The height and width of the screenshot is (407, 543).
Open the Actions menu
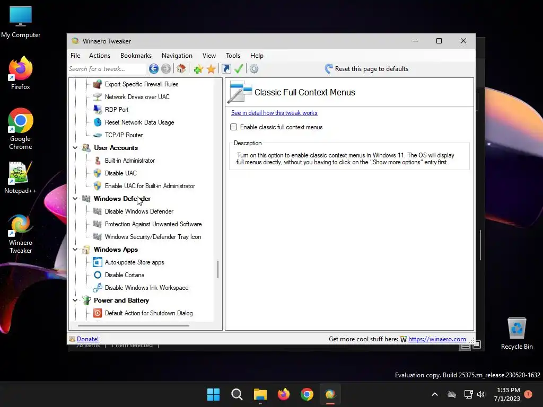[100, 56]
